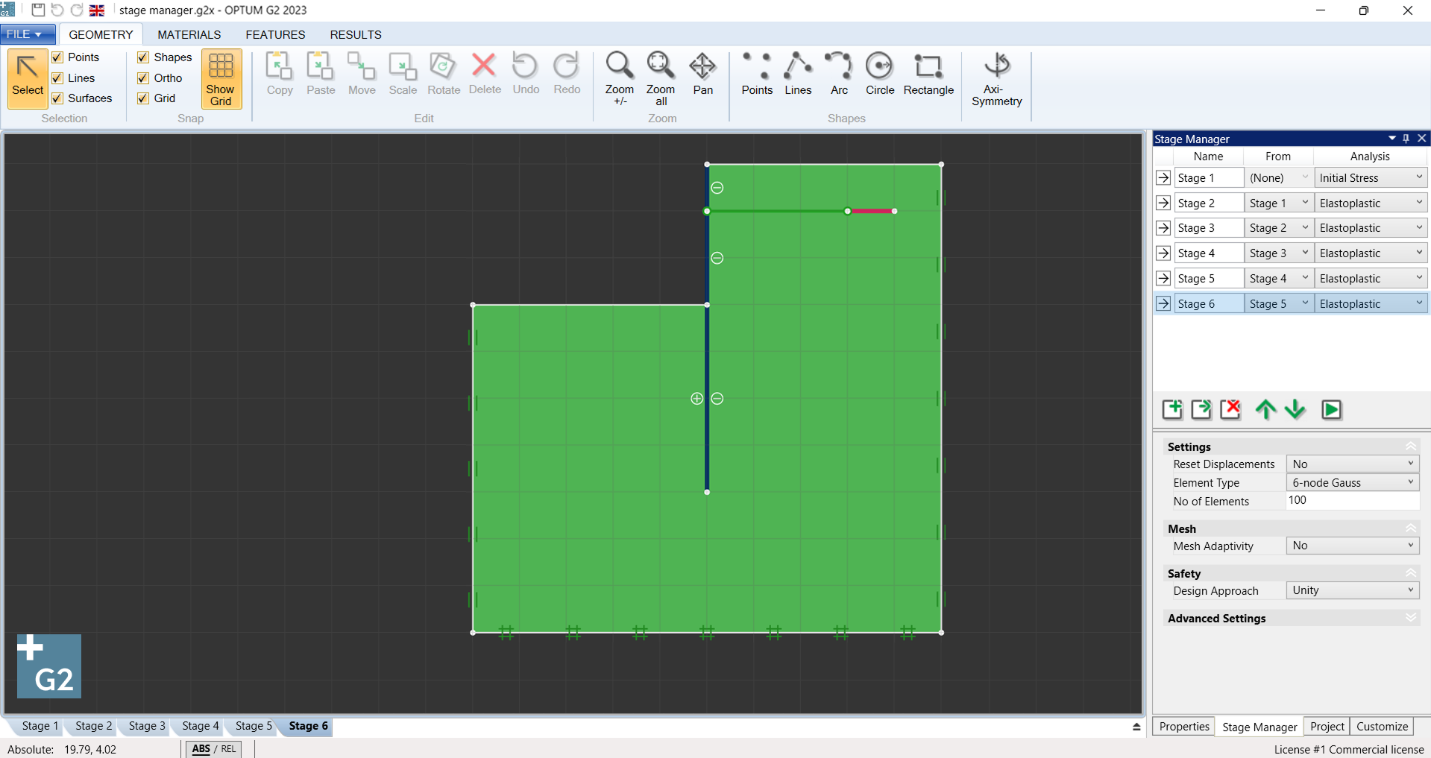The height and width of the screenshot is (758, 1431).
Task: Open the MATERIALS ribbon tab
Action: click(189, 35)
